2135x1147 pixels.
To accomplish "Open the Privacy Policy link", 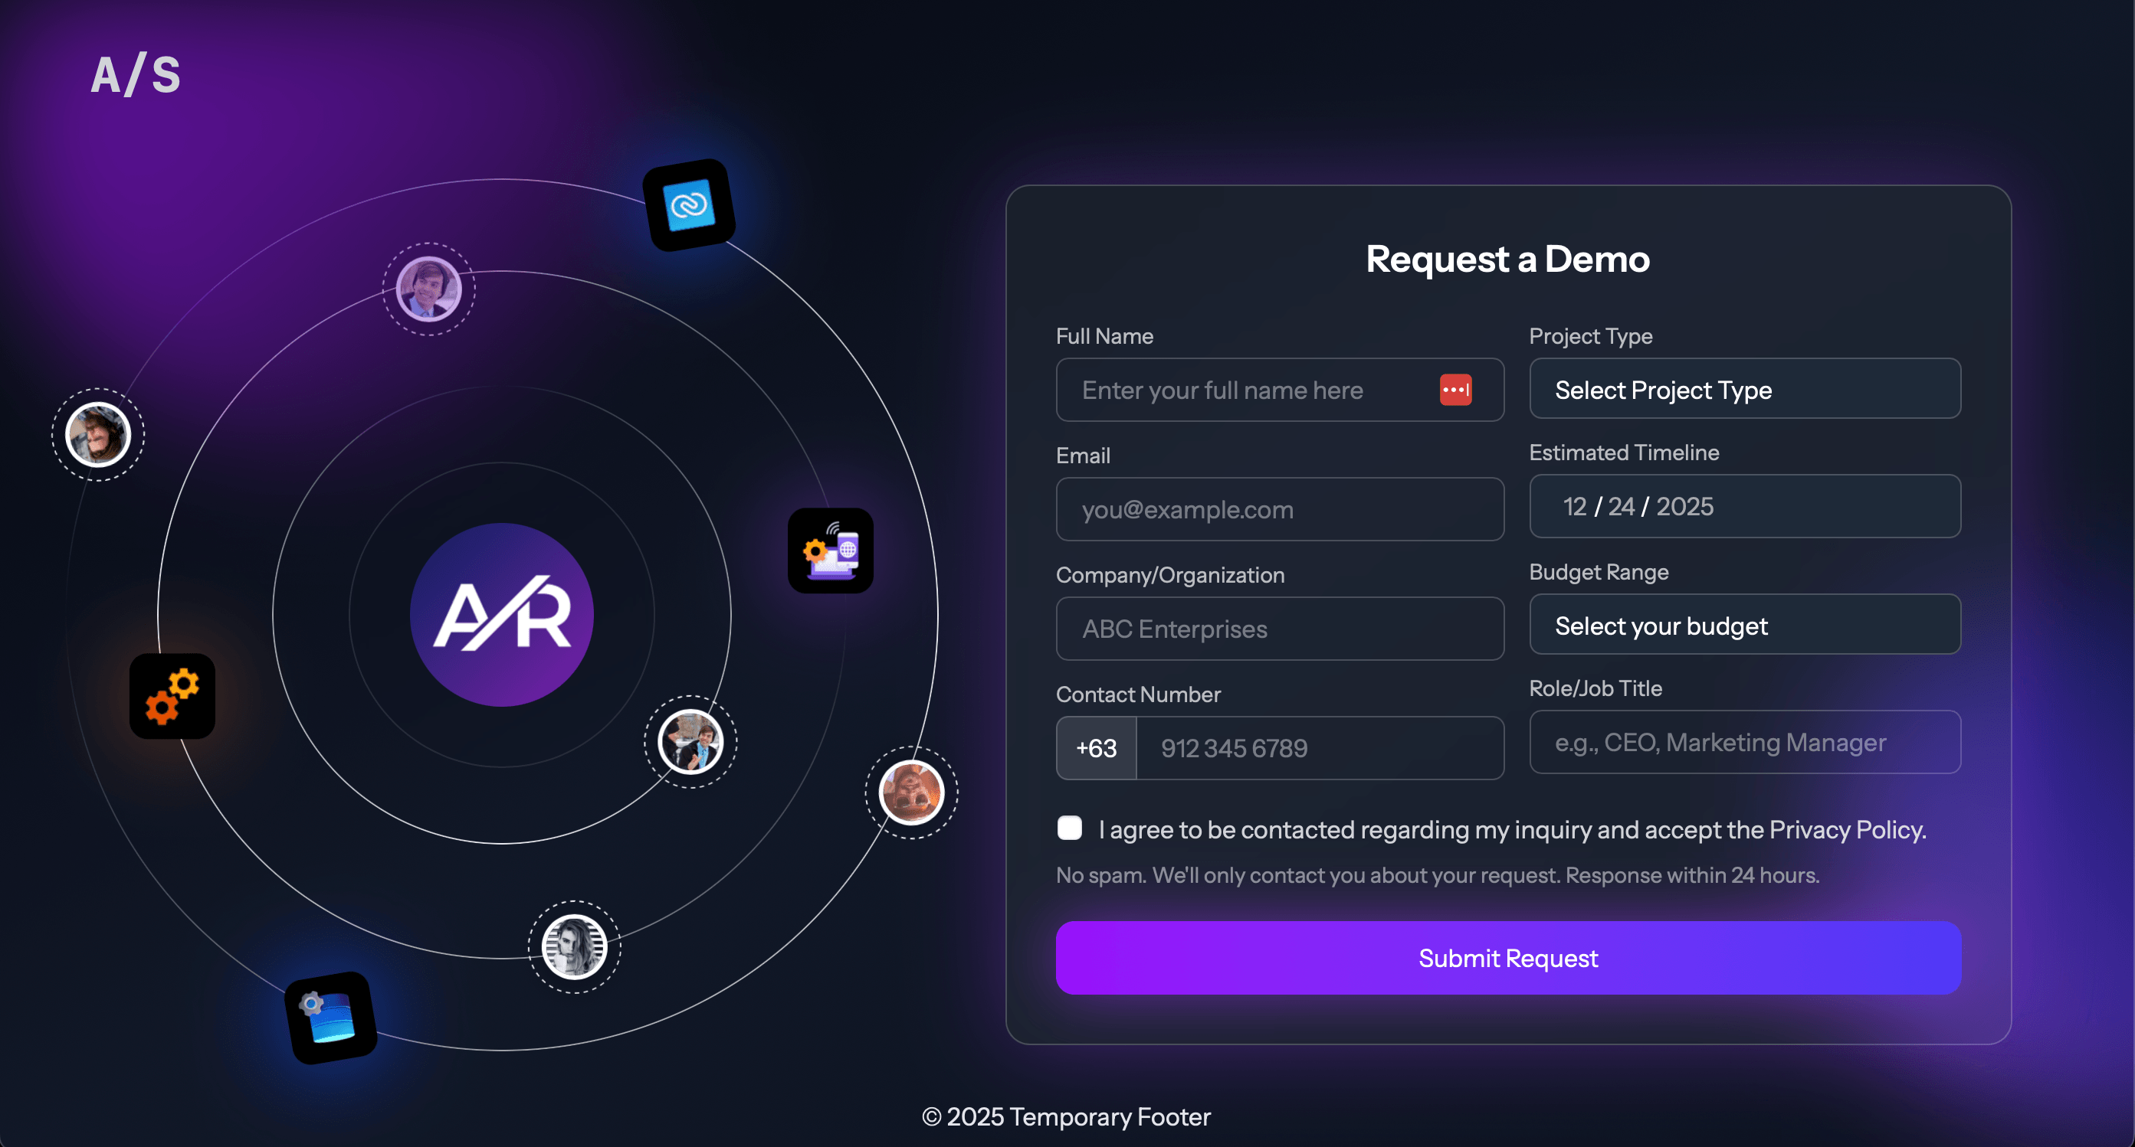I will (x=1848, y=830).
